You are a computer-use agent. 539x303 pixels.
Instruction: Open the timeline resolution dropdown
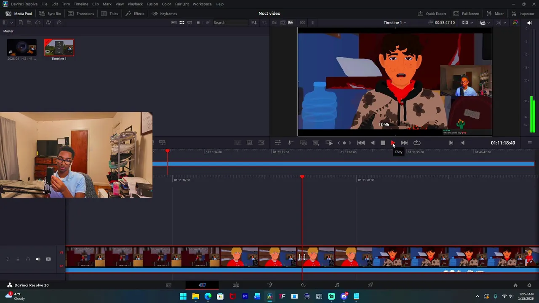[x=484, y=22]
